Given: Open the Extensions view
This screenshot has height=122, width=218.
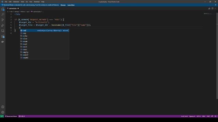Looking at the screenshot, I should [x=3, y=36].
